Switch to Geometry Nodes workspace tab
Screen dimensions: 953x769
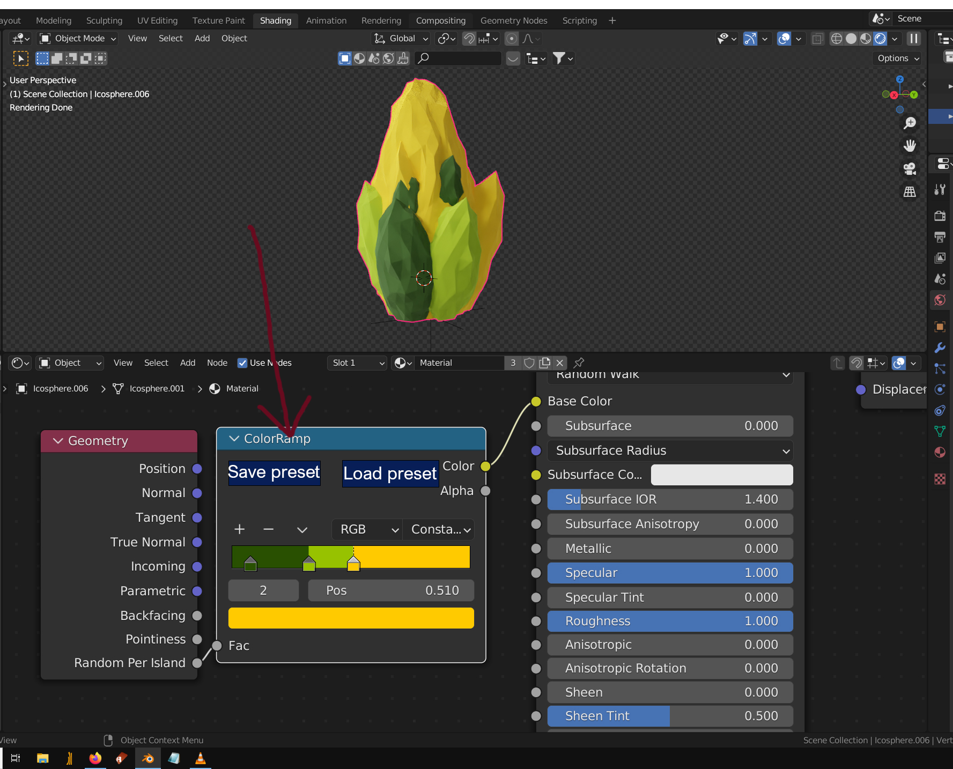pyautogui.click(x=514, y=20)
